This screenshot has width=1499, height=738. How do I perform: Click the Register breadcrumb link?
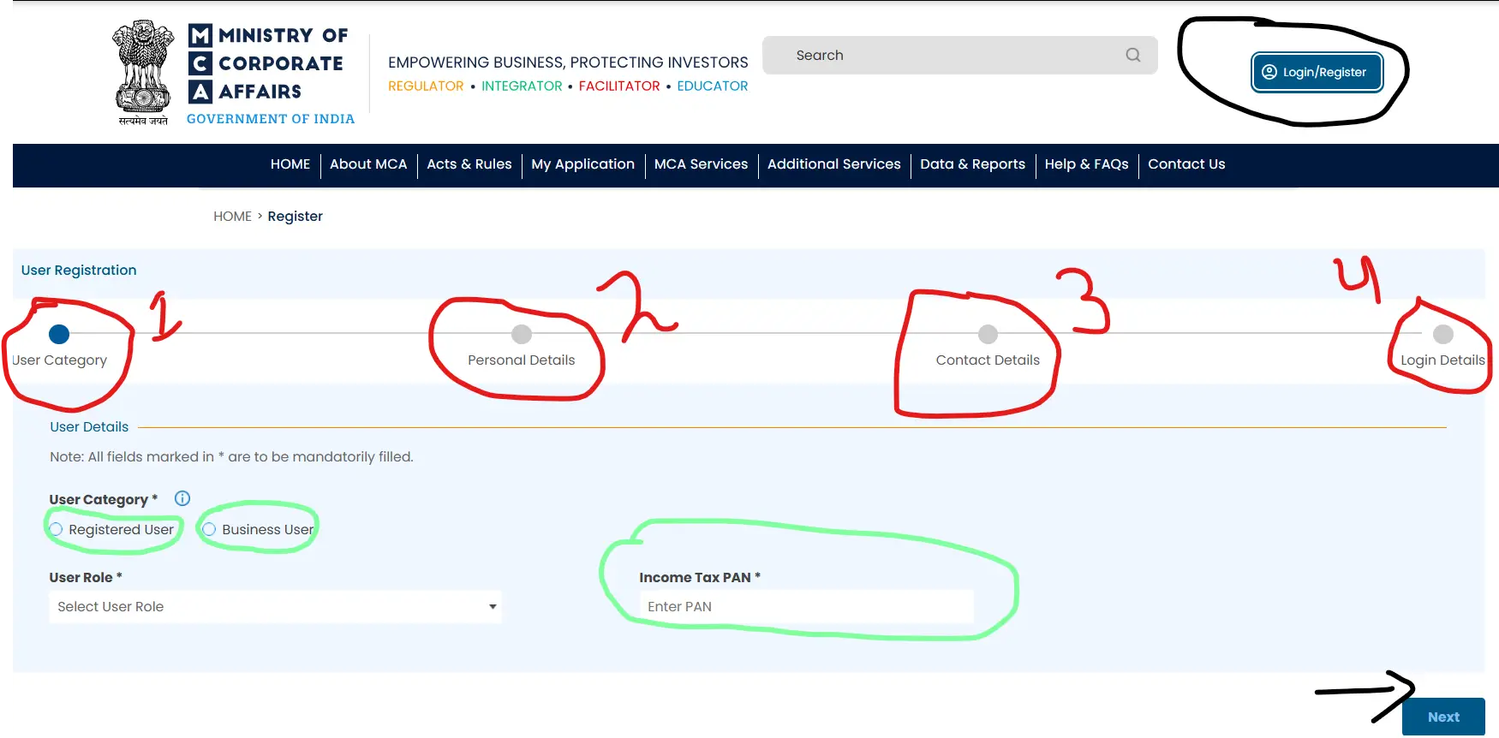pyautogui.click(x=296, y=217)
